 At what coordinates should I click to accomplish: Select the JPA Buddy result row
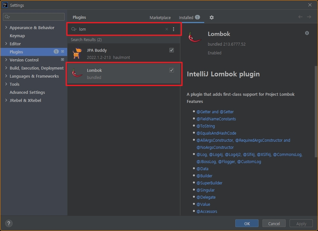[124, 53]
